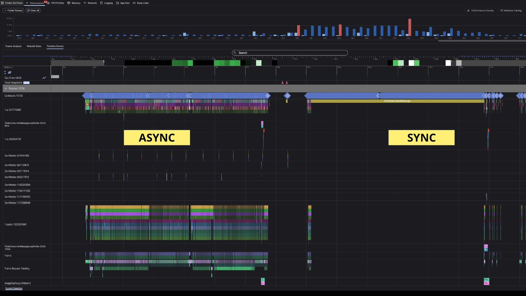Click the Memory tab cube icon
The image size is (526, 296).
69,3
